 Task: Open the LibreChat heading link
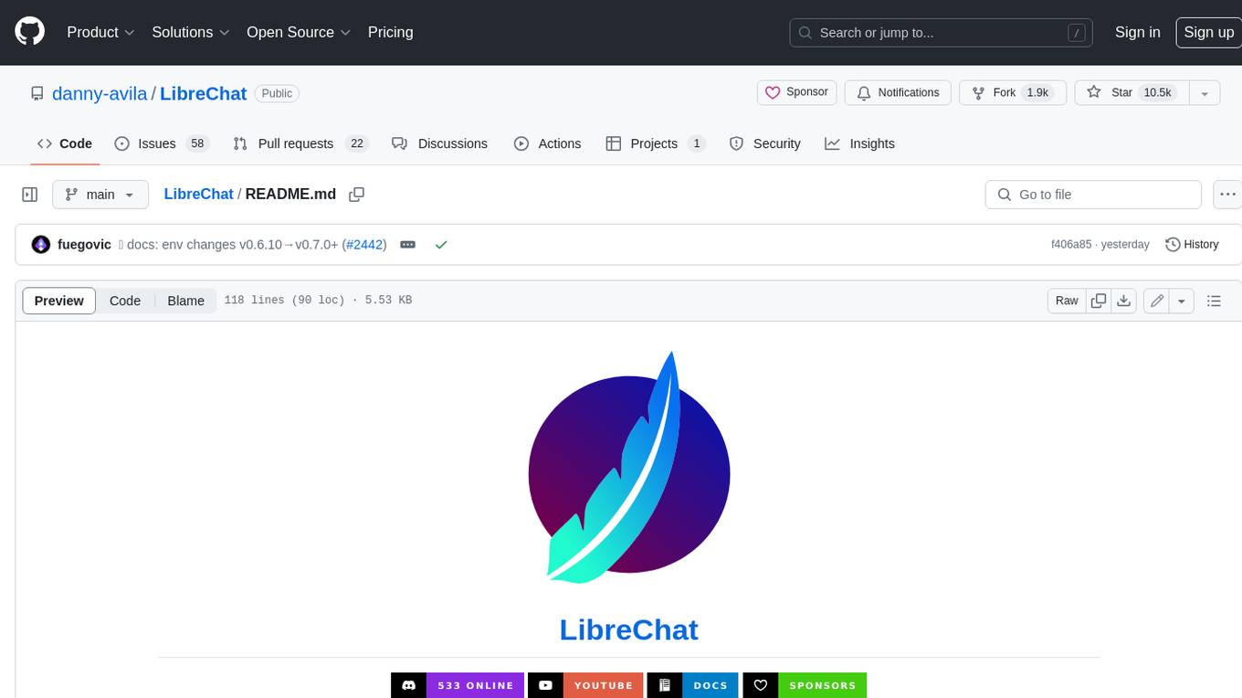tap(628, 629)
